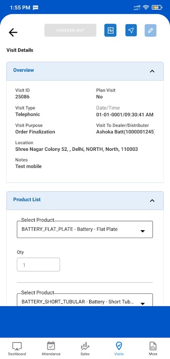Tap the battery indicator in status bar
This screenshot has height=359, width=170.
157,8
